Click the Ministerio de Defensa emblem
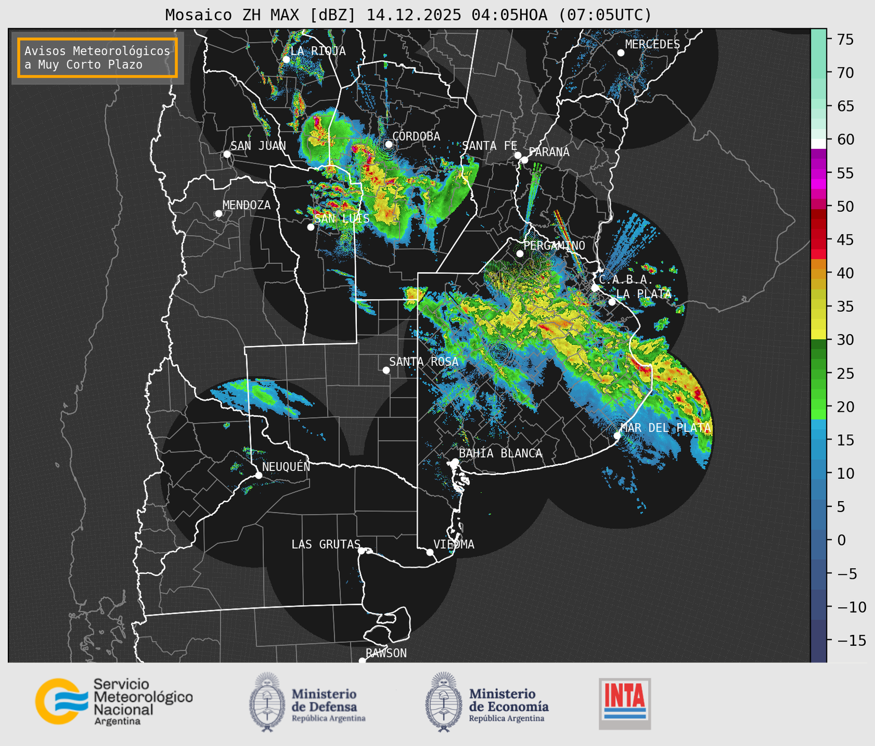The image size is (875, 746). 267,702
